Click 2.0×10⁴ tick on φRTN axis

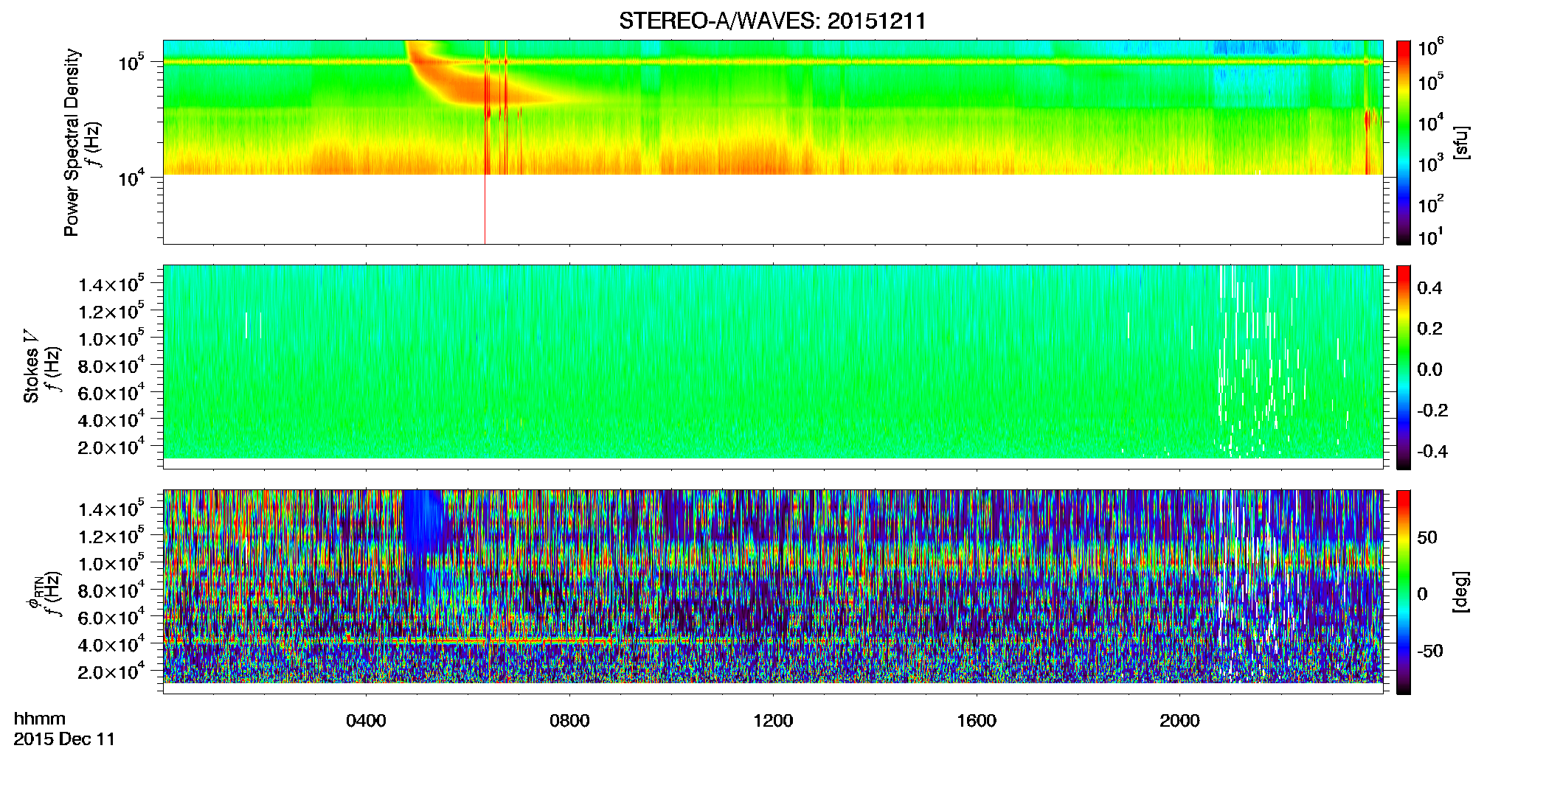pos(111,671)
